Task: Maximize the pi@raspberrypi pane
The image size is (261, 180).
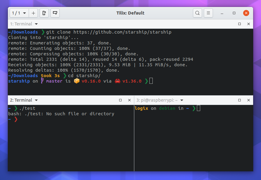Action: (x=239, y=100)
